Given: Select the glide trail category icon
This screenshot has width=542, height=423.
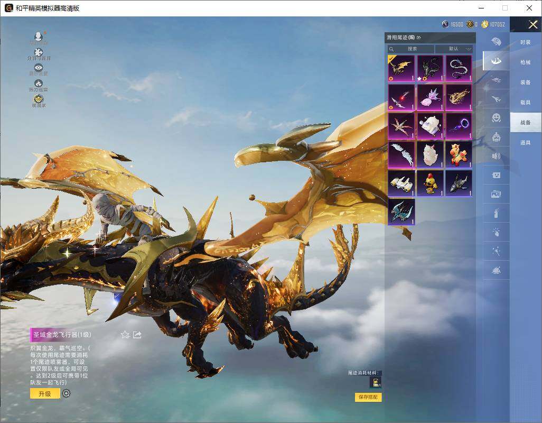Looking at the screenshot, I should tap(497, 61).
